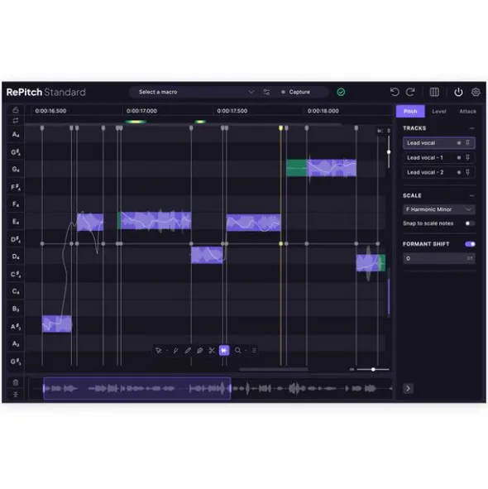Click the highlighted region in the waveform overview

137,388
